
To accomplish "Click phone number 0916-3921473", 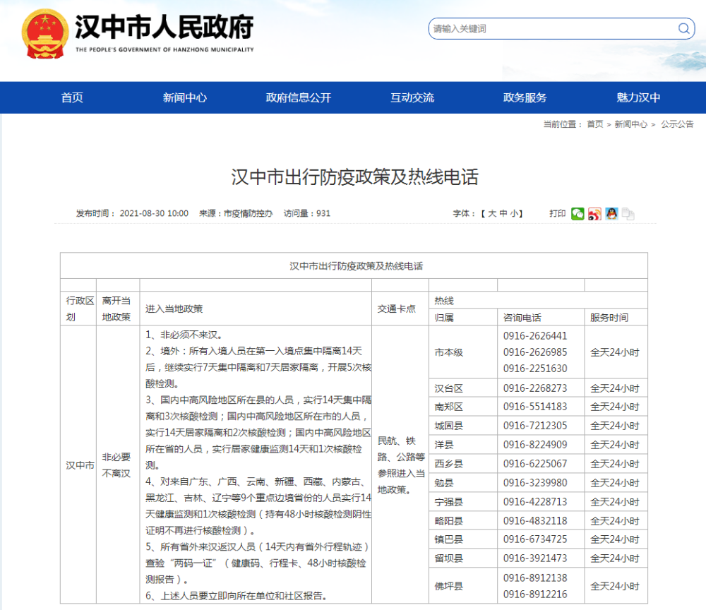I will point(535,558).
